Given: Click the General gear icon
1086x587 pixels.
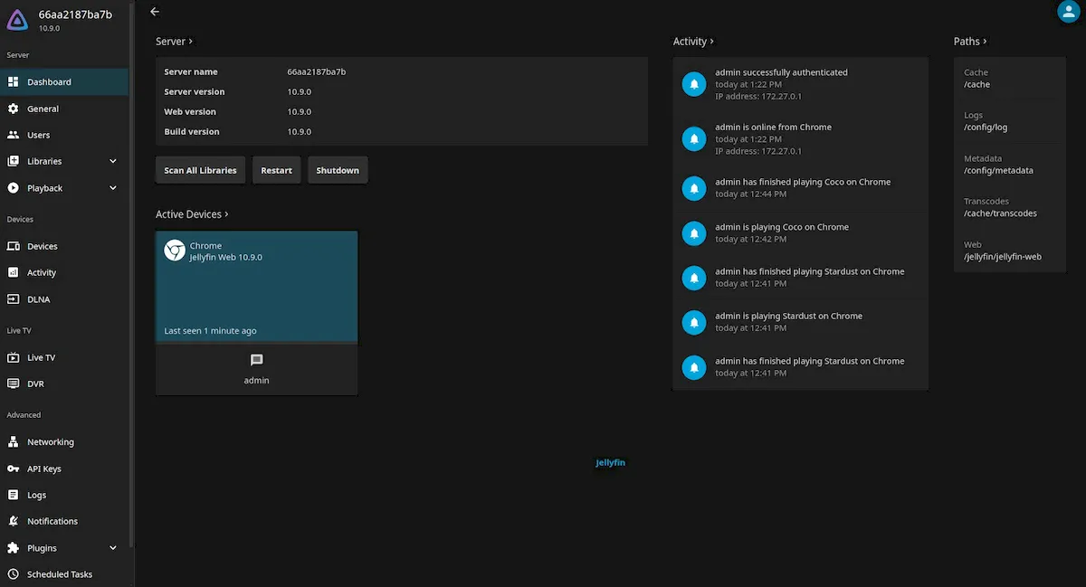Looking at the screenshot, I should pyautogui.click(x=13, y=109).
